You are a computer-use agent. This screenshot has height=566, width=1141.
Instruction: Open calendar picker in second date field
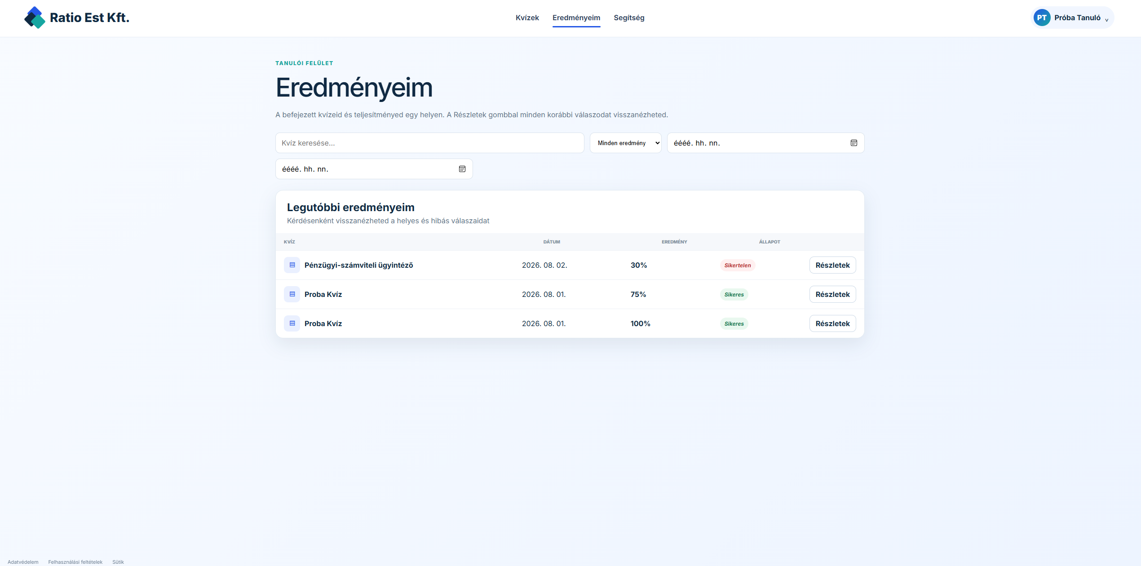[462, 169]
